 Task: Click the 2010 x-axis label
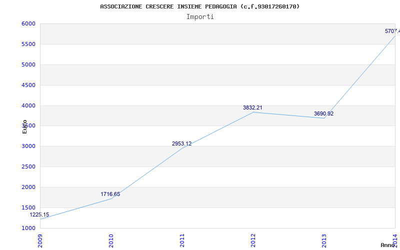[111, 240]
